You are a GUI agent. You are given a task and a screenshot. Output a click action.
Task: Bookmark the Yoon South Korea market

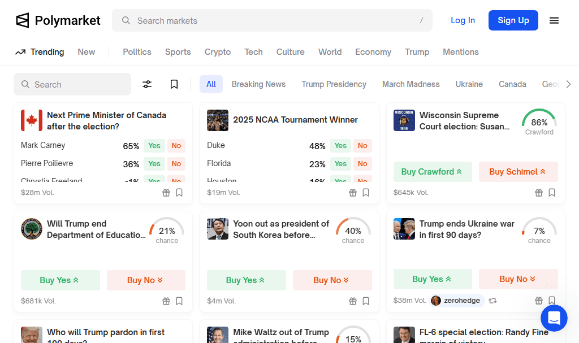pos(366,301)
